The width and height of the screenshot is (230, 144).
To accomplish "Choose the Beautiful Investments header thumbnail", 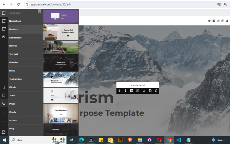I will coord(61,32).
